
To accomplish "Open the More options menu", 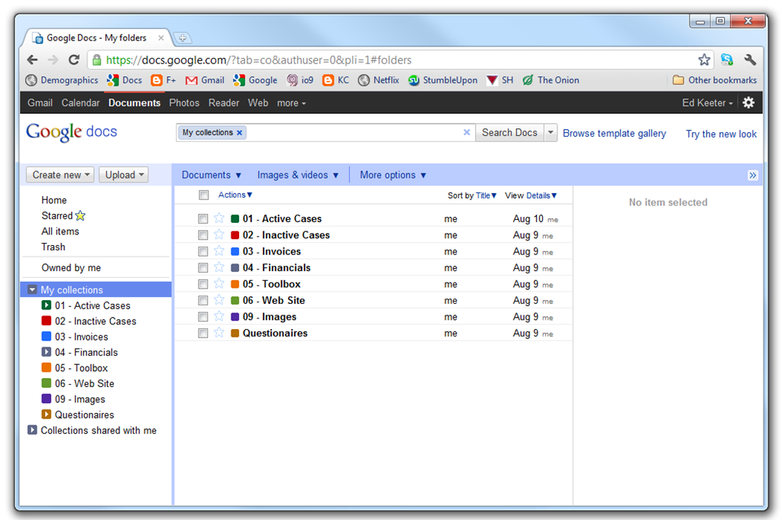I will (393, 175).
